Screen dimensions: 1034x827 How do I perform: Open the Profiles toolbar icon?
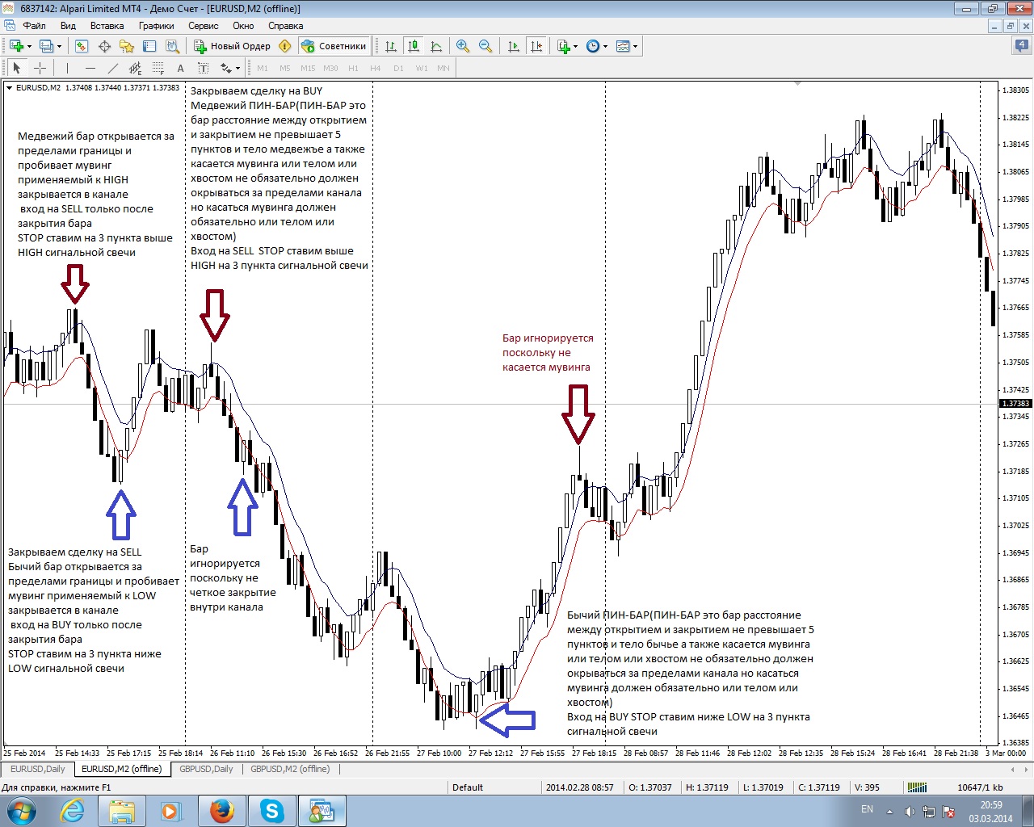click(46, 46)
